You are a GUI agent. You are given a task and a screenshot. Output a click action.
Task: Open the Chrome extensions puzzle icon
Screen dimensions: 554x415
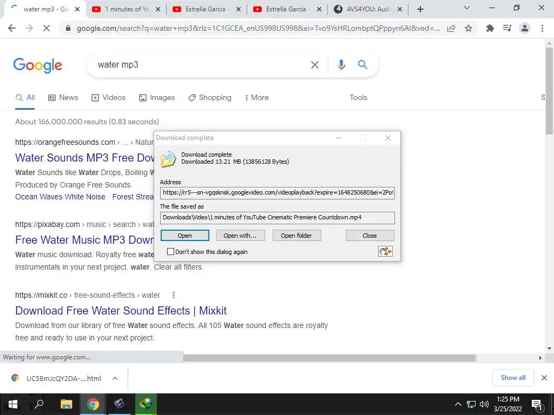coord(490,28)
